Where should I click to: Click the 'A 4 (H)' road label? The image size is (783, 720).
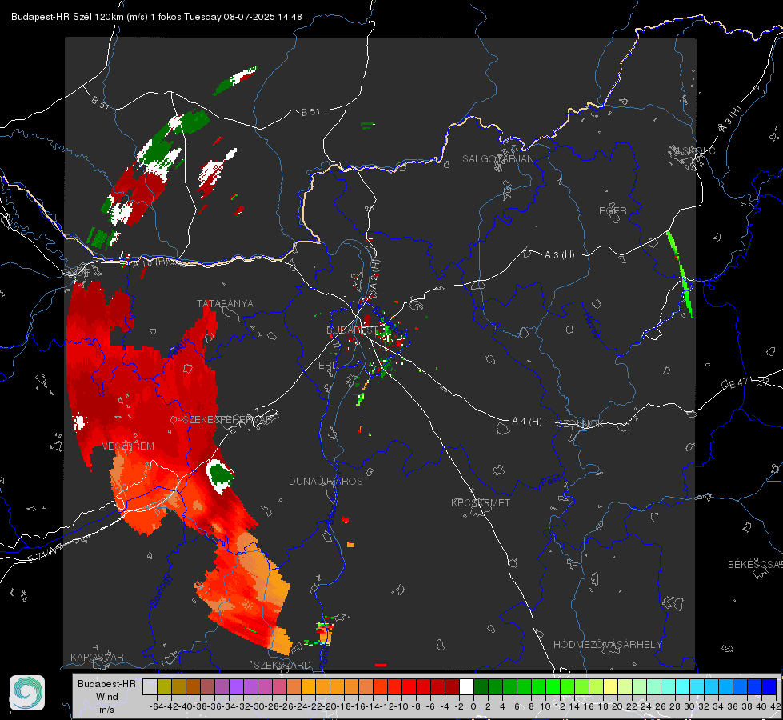(x=527, y=422)
